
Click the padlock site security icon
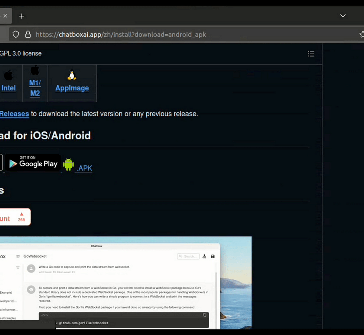[x=28, y=35]
